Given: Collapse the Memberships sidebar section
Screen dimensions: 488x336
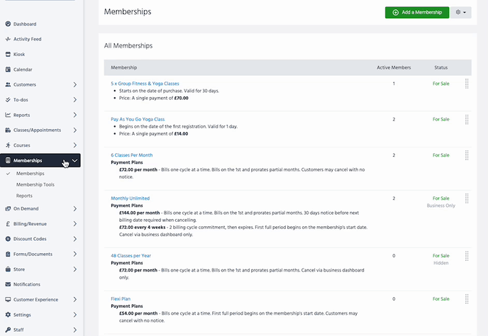Looking at the screenshot, I should [x=74, y=161].
